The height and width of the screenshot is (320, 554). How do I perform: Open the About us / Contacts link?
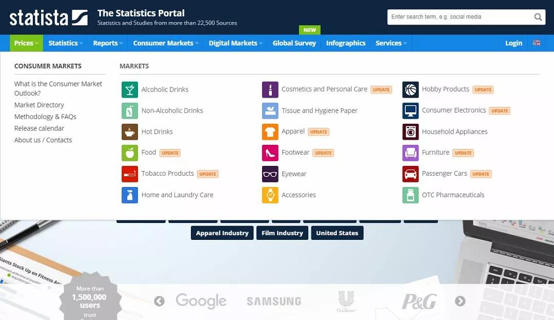(43, 140)
